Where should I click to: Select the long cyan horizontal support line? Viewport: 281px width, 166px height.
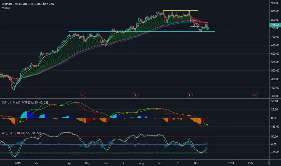point(142,32)
